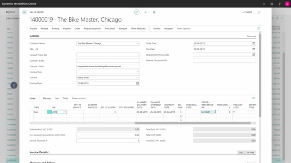Open the Due Date calendar picker
Viewport: 291px width, 163px height.
pyautogui.click(x=254, y=49)
